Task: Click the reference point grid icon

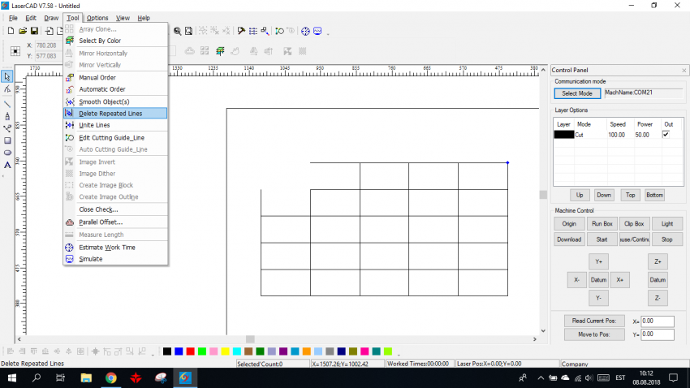Action: pyautogui.click(x=15, y=51)
